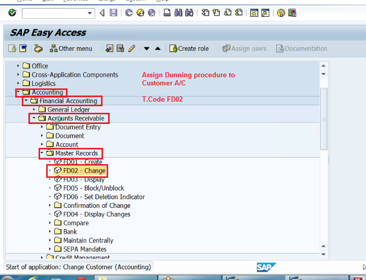Click the Last Page icon
Viewport: 366px width, 280px height.
(239, 13)
